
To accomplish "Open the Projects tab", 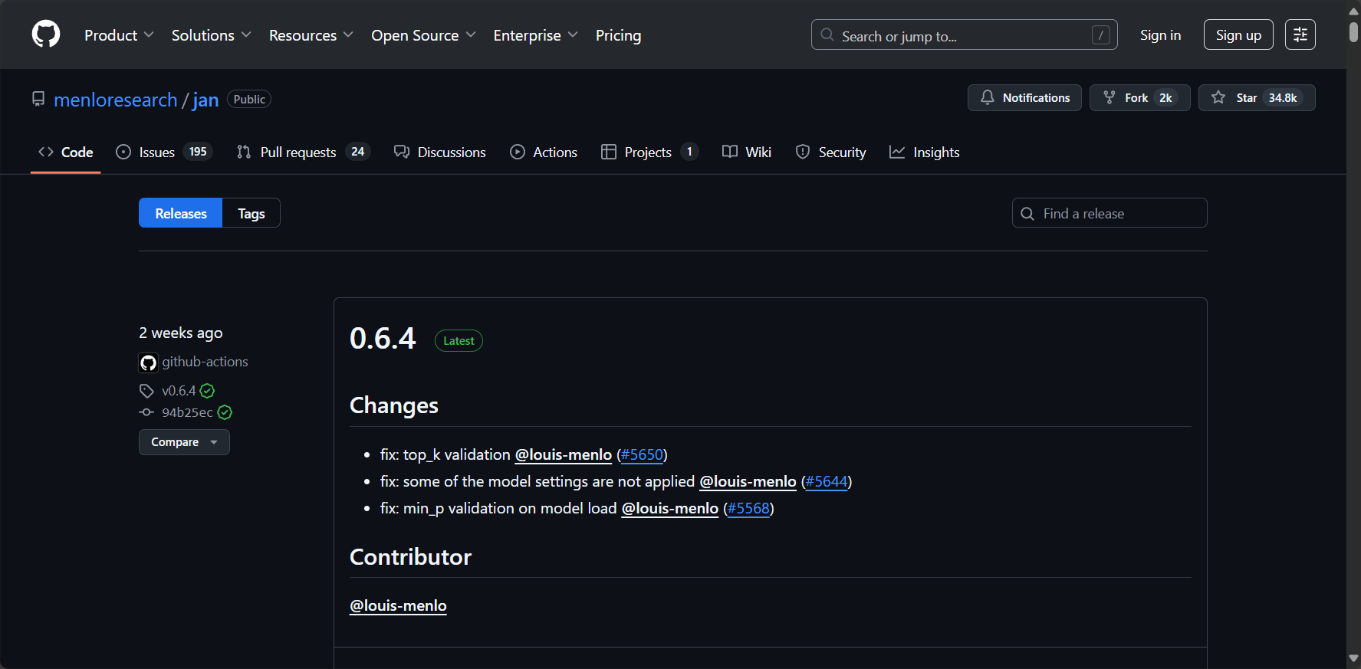I will tap(649, 152).
